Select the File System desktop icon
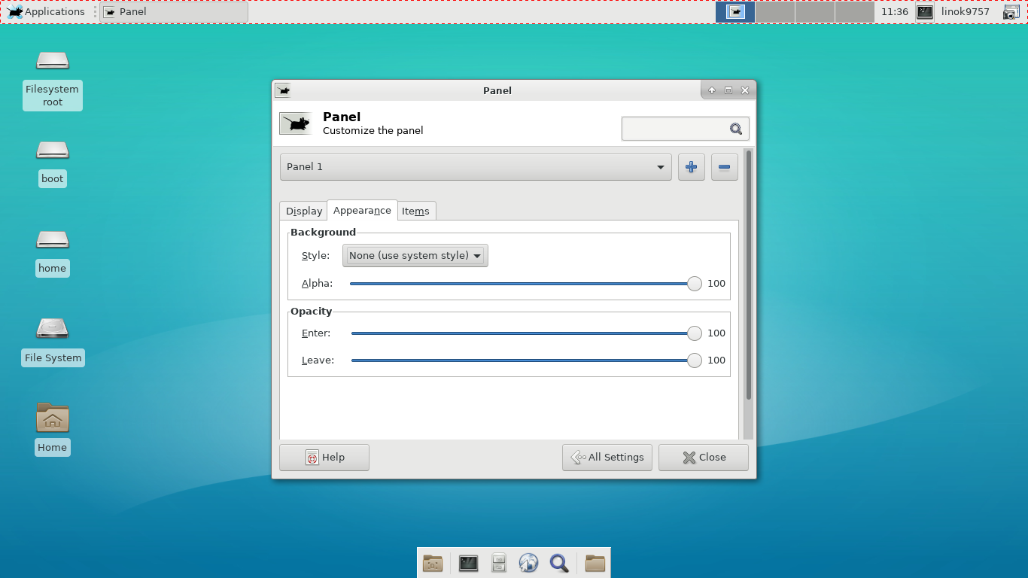 point(53,328)
